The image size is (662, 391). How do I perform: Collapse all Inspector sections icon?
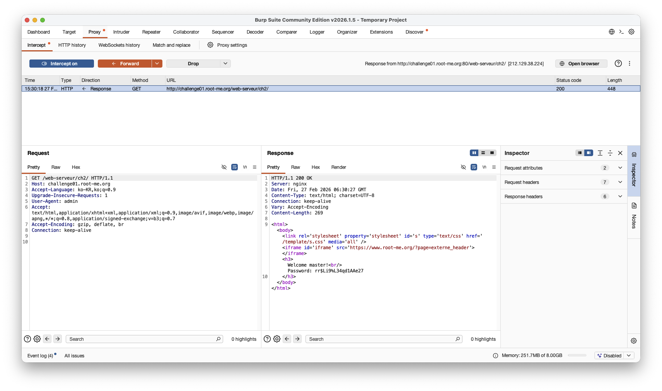tap(610, 153)
